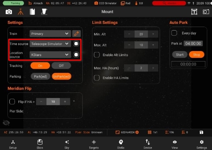The width and height of the screenshot is (212, 150).
Task: Click the mount flag icon beside Almach
Action: pos(30,3)
